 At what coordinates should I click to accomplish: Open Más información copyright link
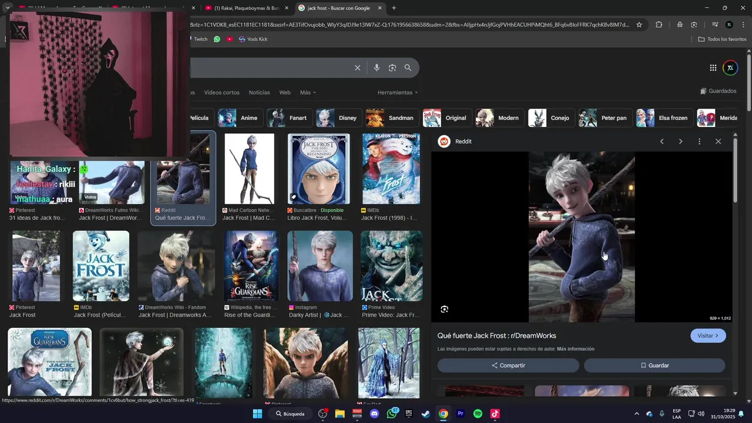576,349
